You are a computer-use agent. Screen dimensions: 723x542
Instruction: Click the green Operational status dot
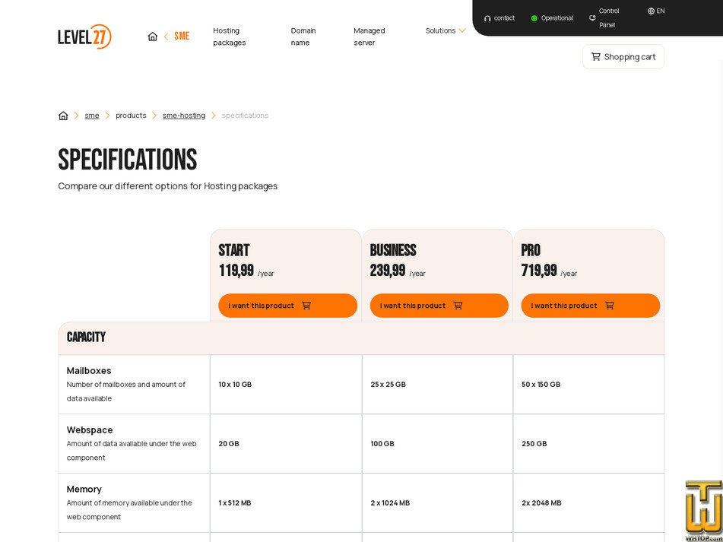pyautogui.click(x=534, y=18)
